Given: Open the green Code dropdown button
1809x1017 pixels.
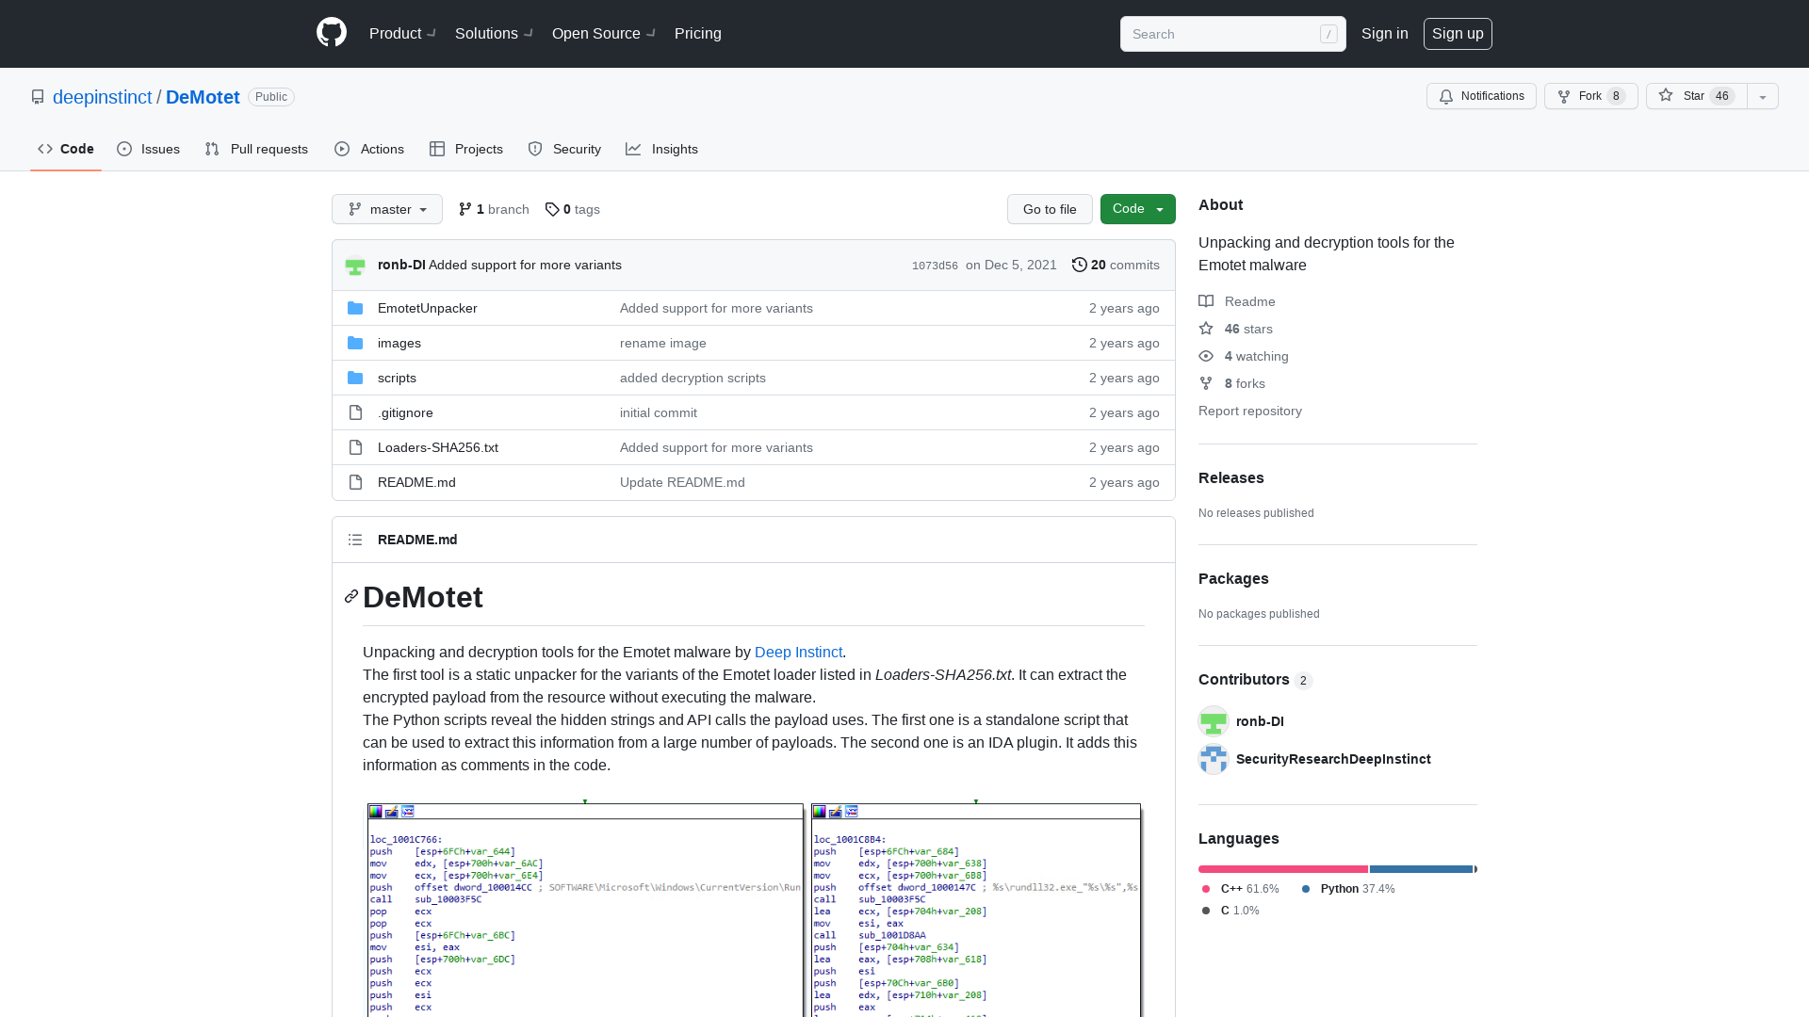Looking at the screenshot, I should (1138, 209).
